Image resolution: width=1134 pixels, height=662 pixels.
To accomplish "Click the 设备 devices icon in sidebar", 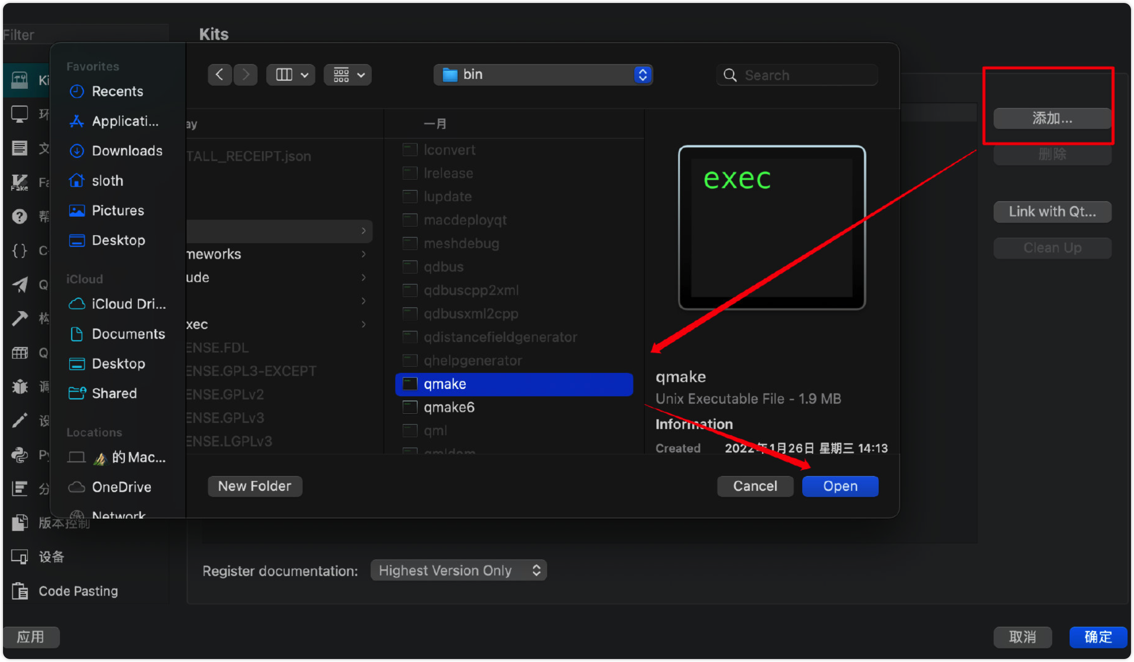I will point(20,557).
